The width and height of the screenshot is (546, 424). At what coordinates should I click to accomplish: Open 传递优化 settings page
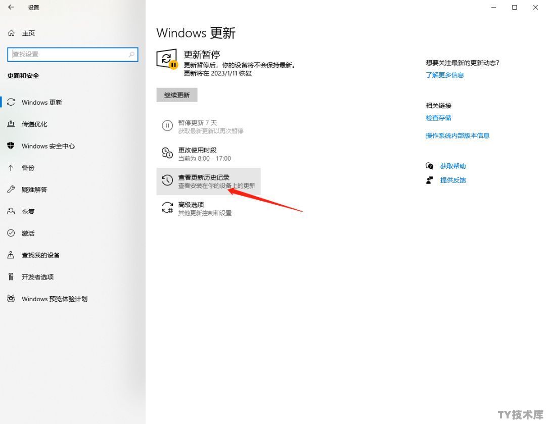72,124
